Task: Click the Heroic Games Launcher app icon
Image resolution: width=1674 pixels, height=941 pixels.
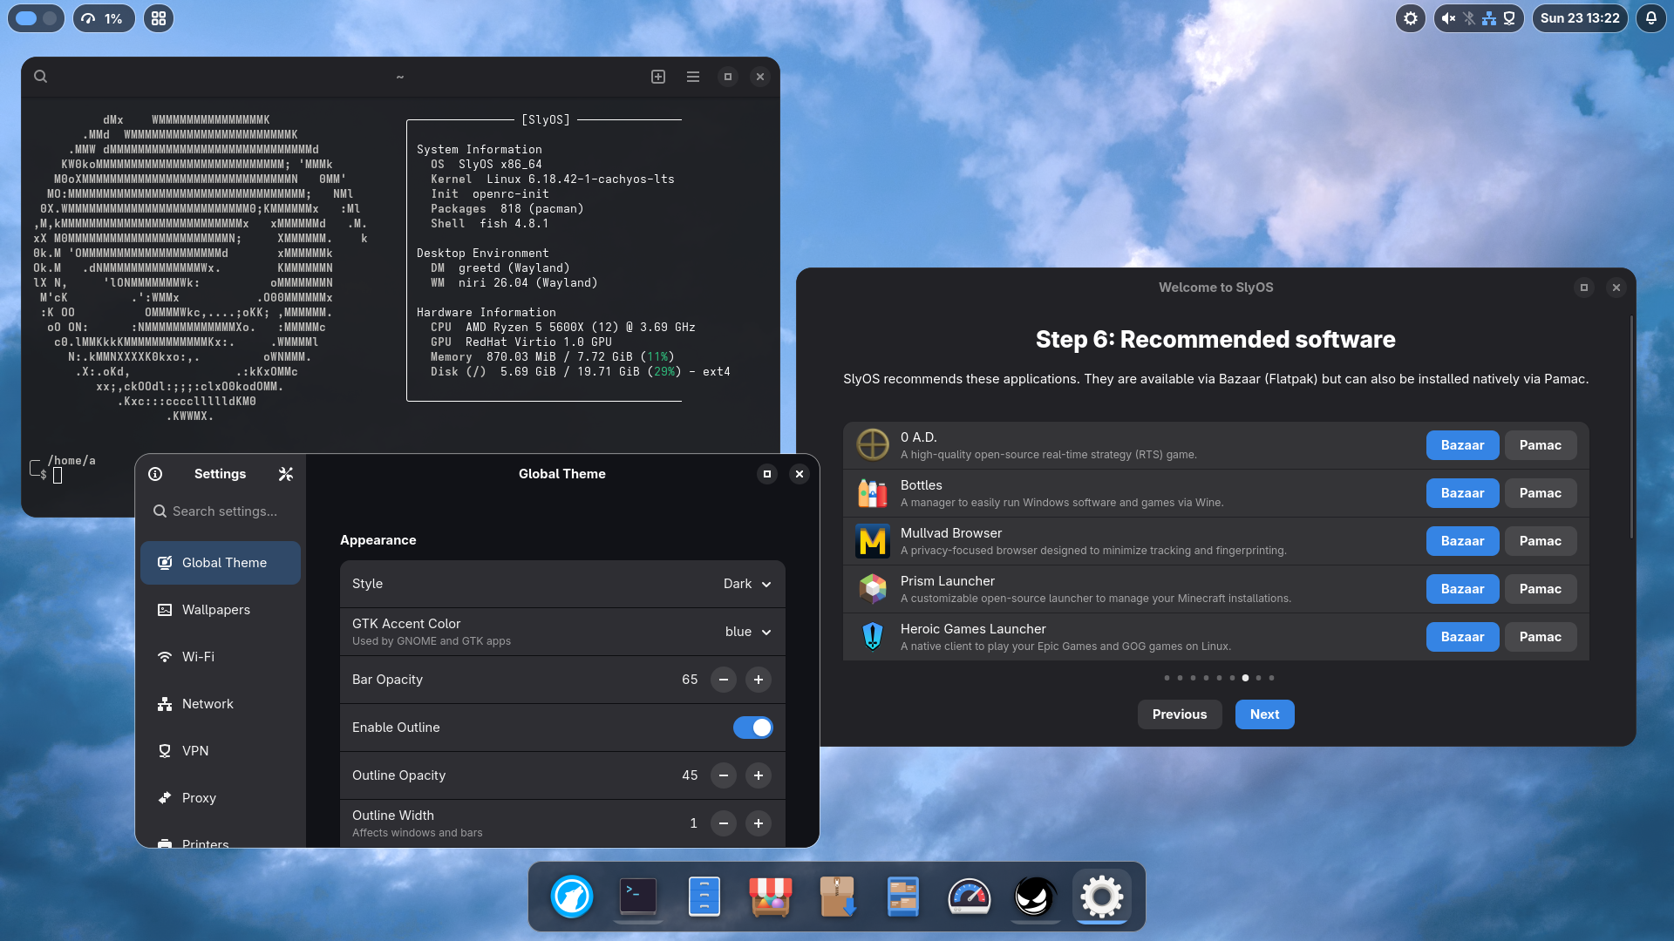Action: click(873, 636)
